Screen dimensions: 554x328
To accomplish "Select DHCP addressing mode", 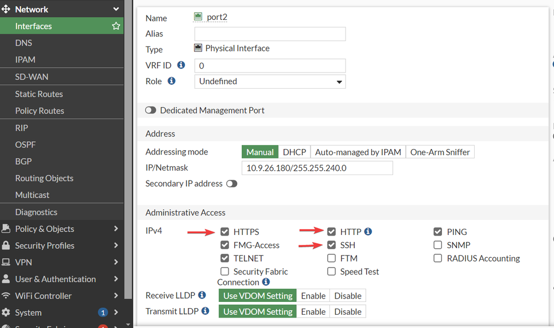I will (x=294, y=152).
